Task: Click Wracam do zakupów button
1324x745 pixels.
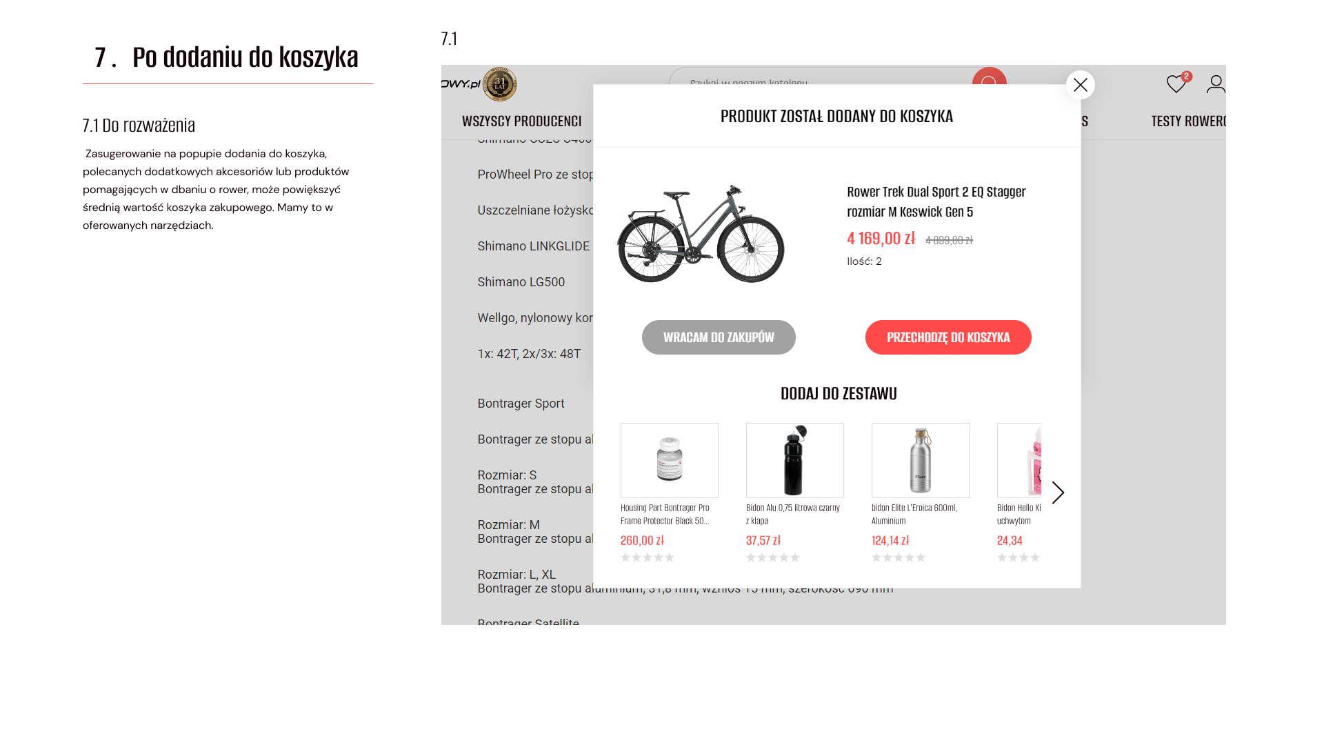Action: coord(719,337)
